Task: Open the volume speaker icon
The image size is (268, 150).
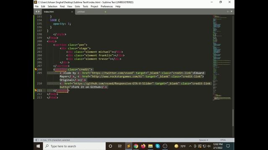Action: click(x=209, y=146)
